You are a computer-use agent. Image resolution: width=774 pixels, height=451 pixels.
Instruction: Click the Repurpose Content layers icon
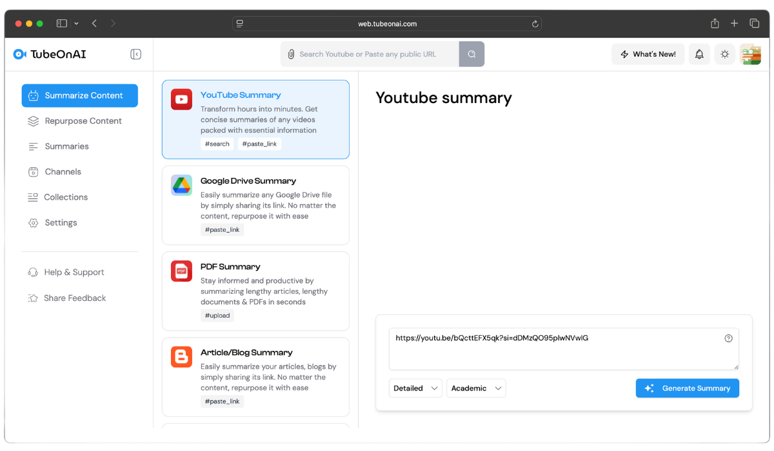34,121
